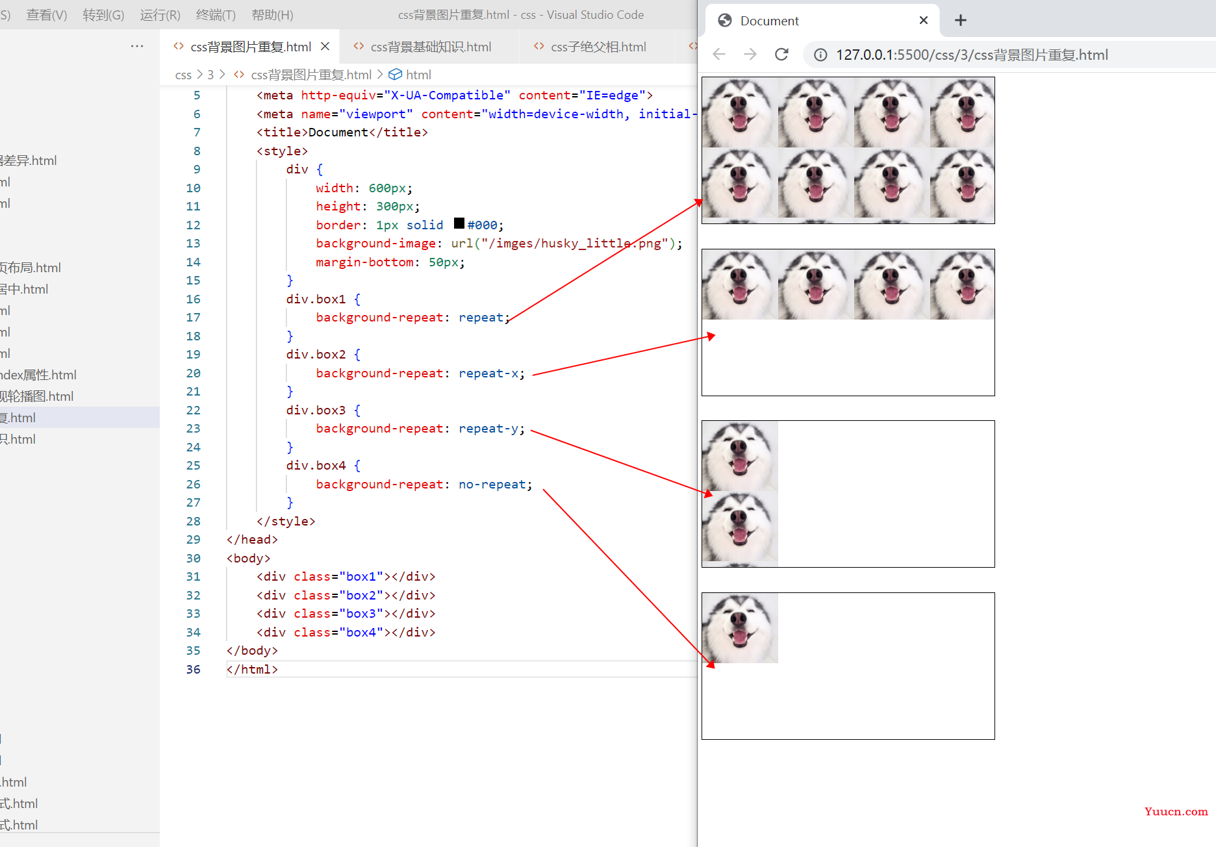The height and width of the screenshot is (847, 1216).
Task: Click the css背景图片重复.html breadcrumb
Action: point(311,75)
